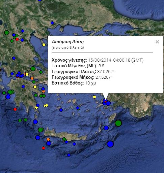The height and width of the screenshot is (173, 164).
Task: Click the large green marker at the top-left of the map
Action: pyautogui.click(x=7, y=33)
